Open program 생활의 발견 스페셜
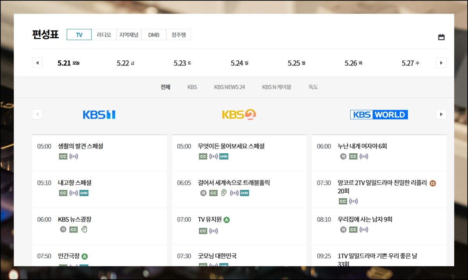The image size is (468, 280). [x=80, y=146]
